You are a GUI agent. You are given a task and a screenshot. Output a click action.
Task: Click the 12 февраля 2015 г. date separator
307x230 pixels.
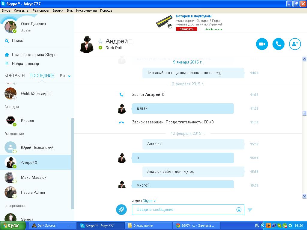(x=188, y=134)
